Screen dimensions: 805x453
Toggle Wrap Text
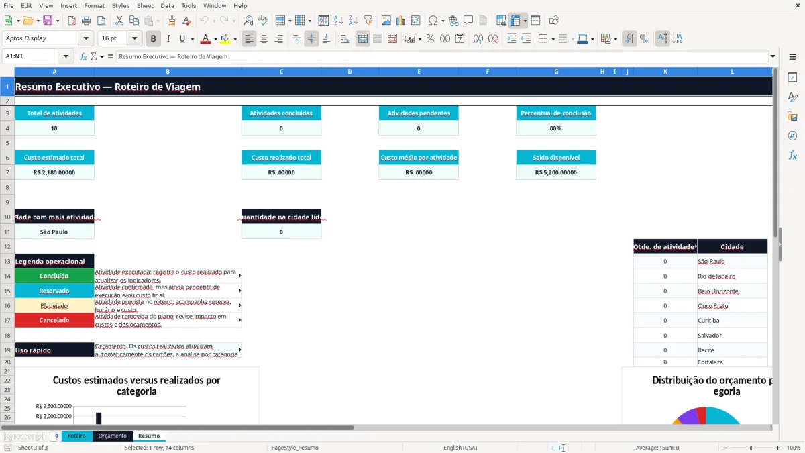(345, 39)
